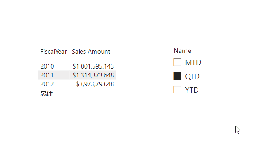Screen dimensions: 275x165
Task: Check the YTD checkbox
Action: click(x=177, y=90)
